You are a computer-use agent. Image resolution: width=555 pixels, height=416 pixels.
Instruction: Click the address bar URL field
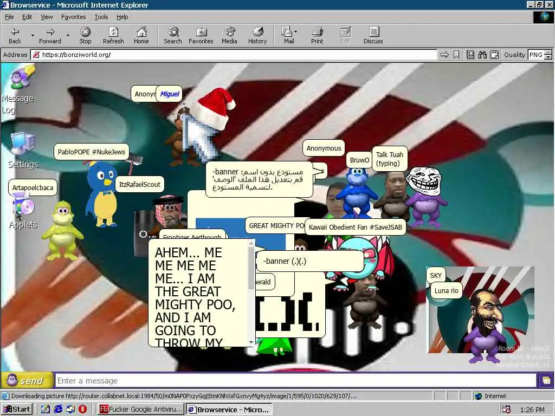coord(234,55)
